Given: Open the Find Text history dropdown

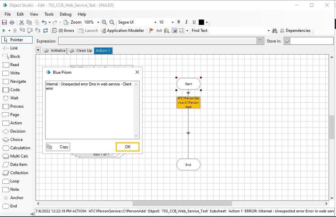Looking at the screenshot, I should [x=268, y=31].
